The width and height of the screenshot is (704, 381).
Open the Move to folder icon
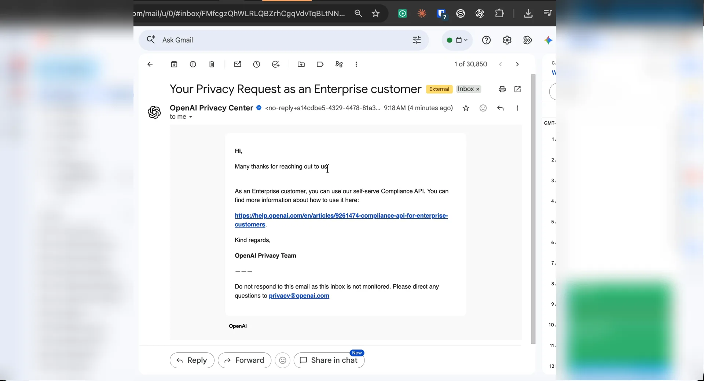point(301,64)
